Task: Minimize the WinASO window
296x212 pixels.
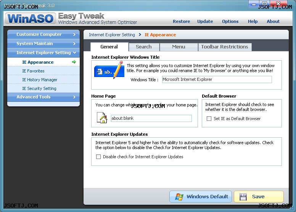Action: click(254, 4)
